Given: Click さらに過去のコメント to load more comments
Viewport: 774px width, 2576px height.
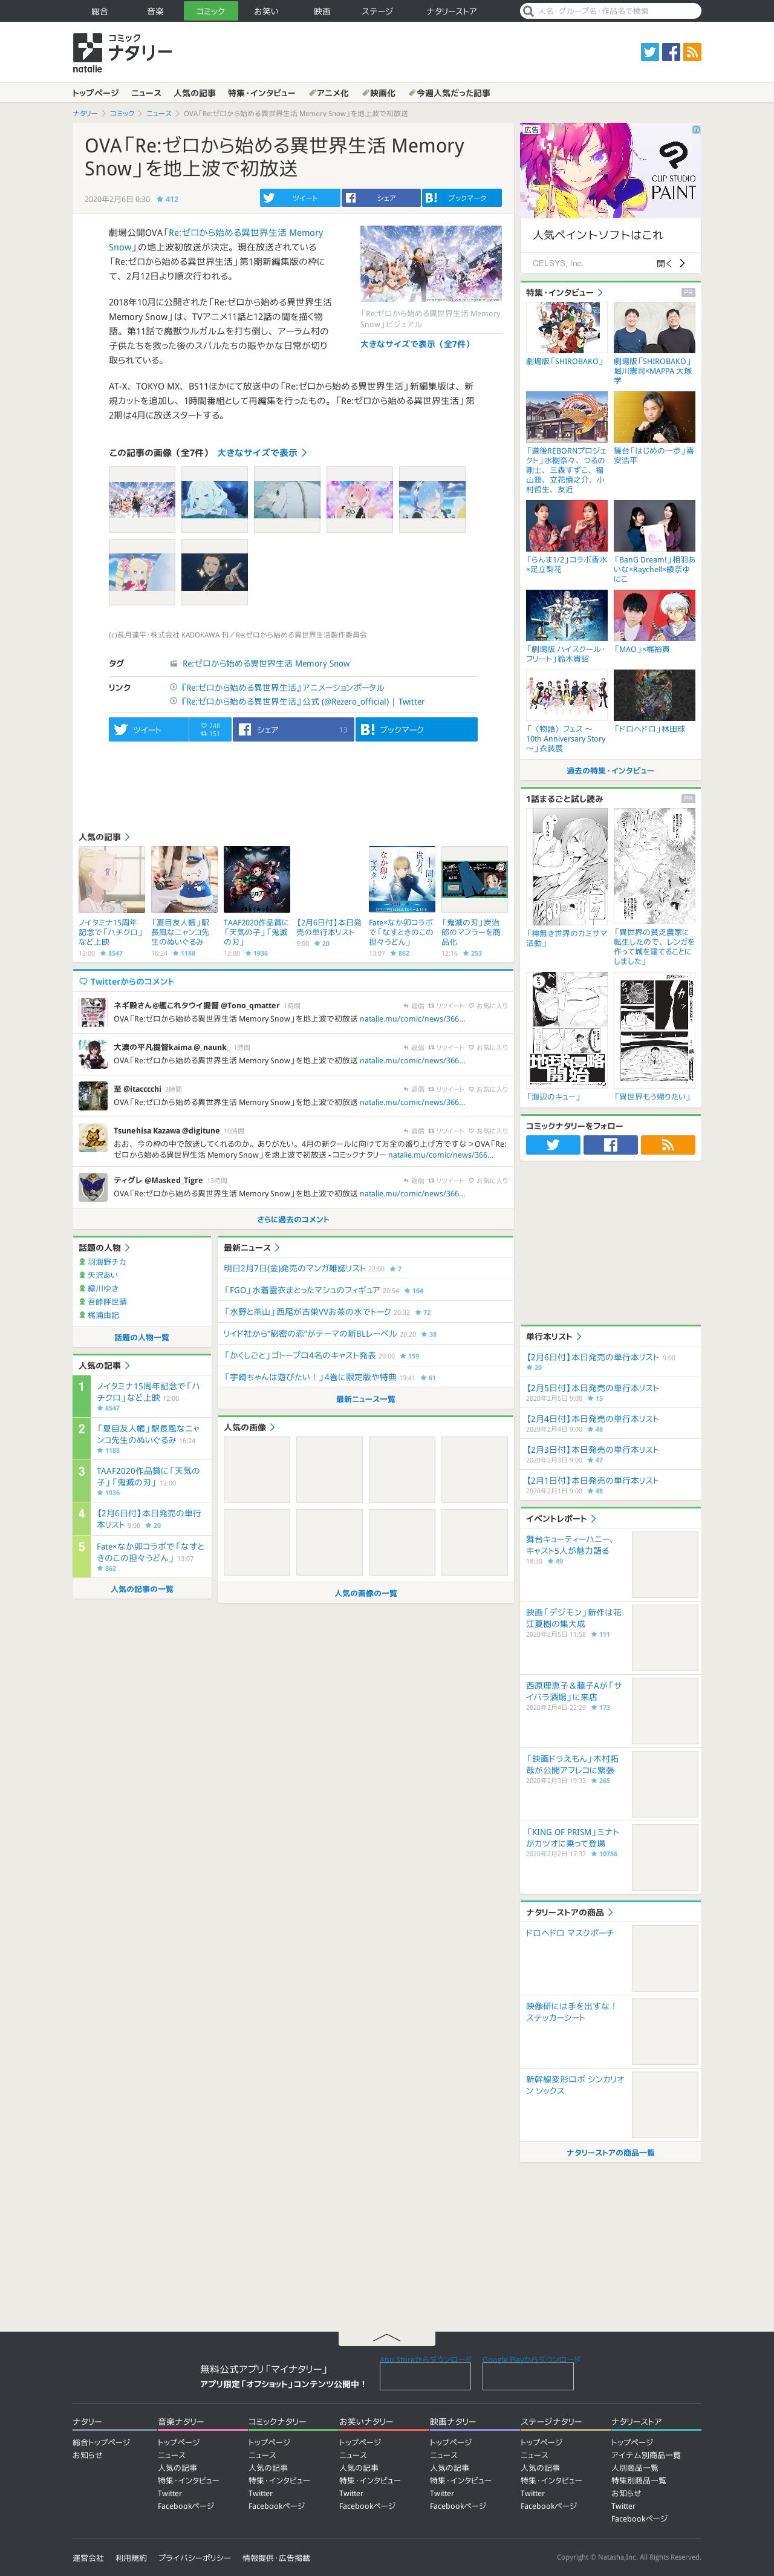Looking at the screenshot, I should 292,1219.
